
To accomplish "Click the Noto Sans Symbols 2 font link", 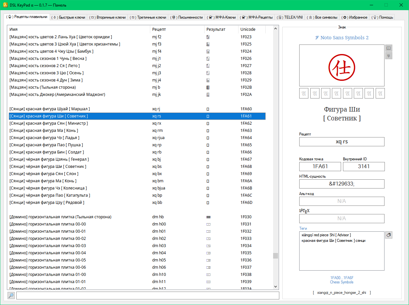I will (342, 38).
